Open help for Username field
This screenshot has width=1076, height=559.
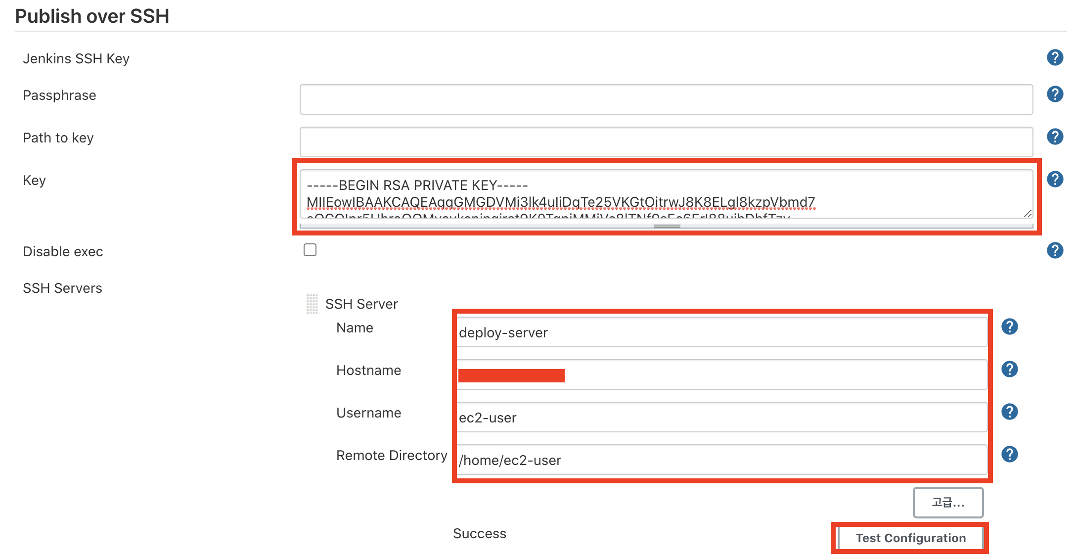[x=1009, y=412]
